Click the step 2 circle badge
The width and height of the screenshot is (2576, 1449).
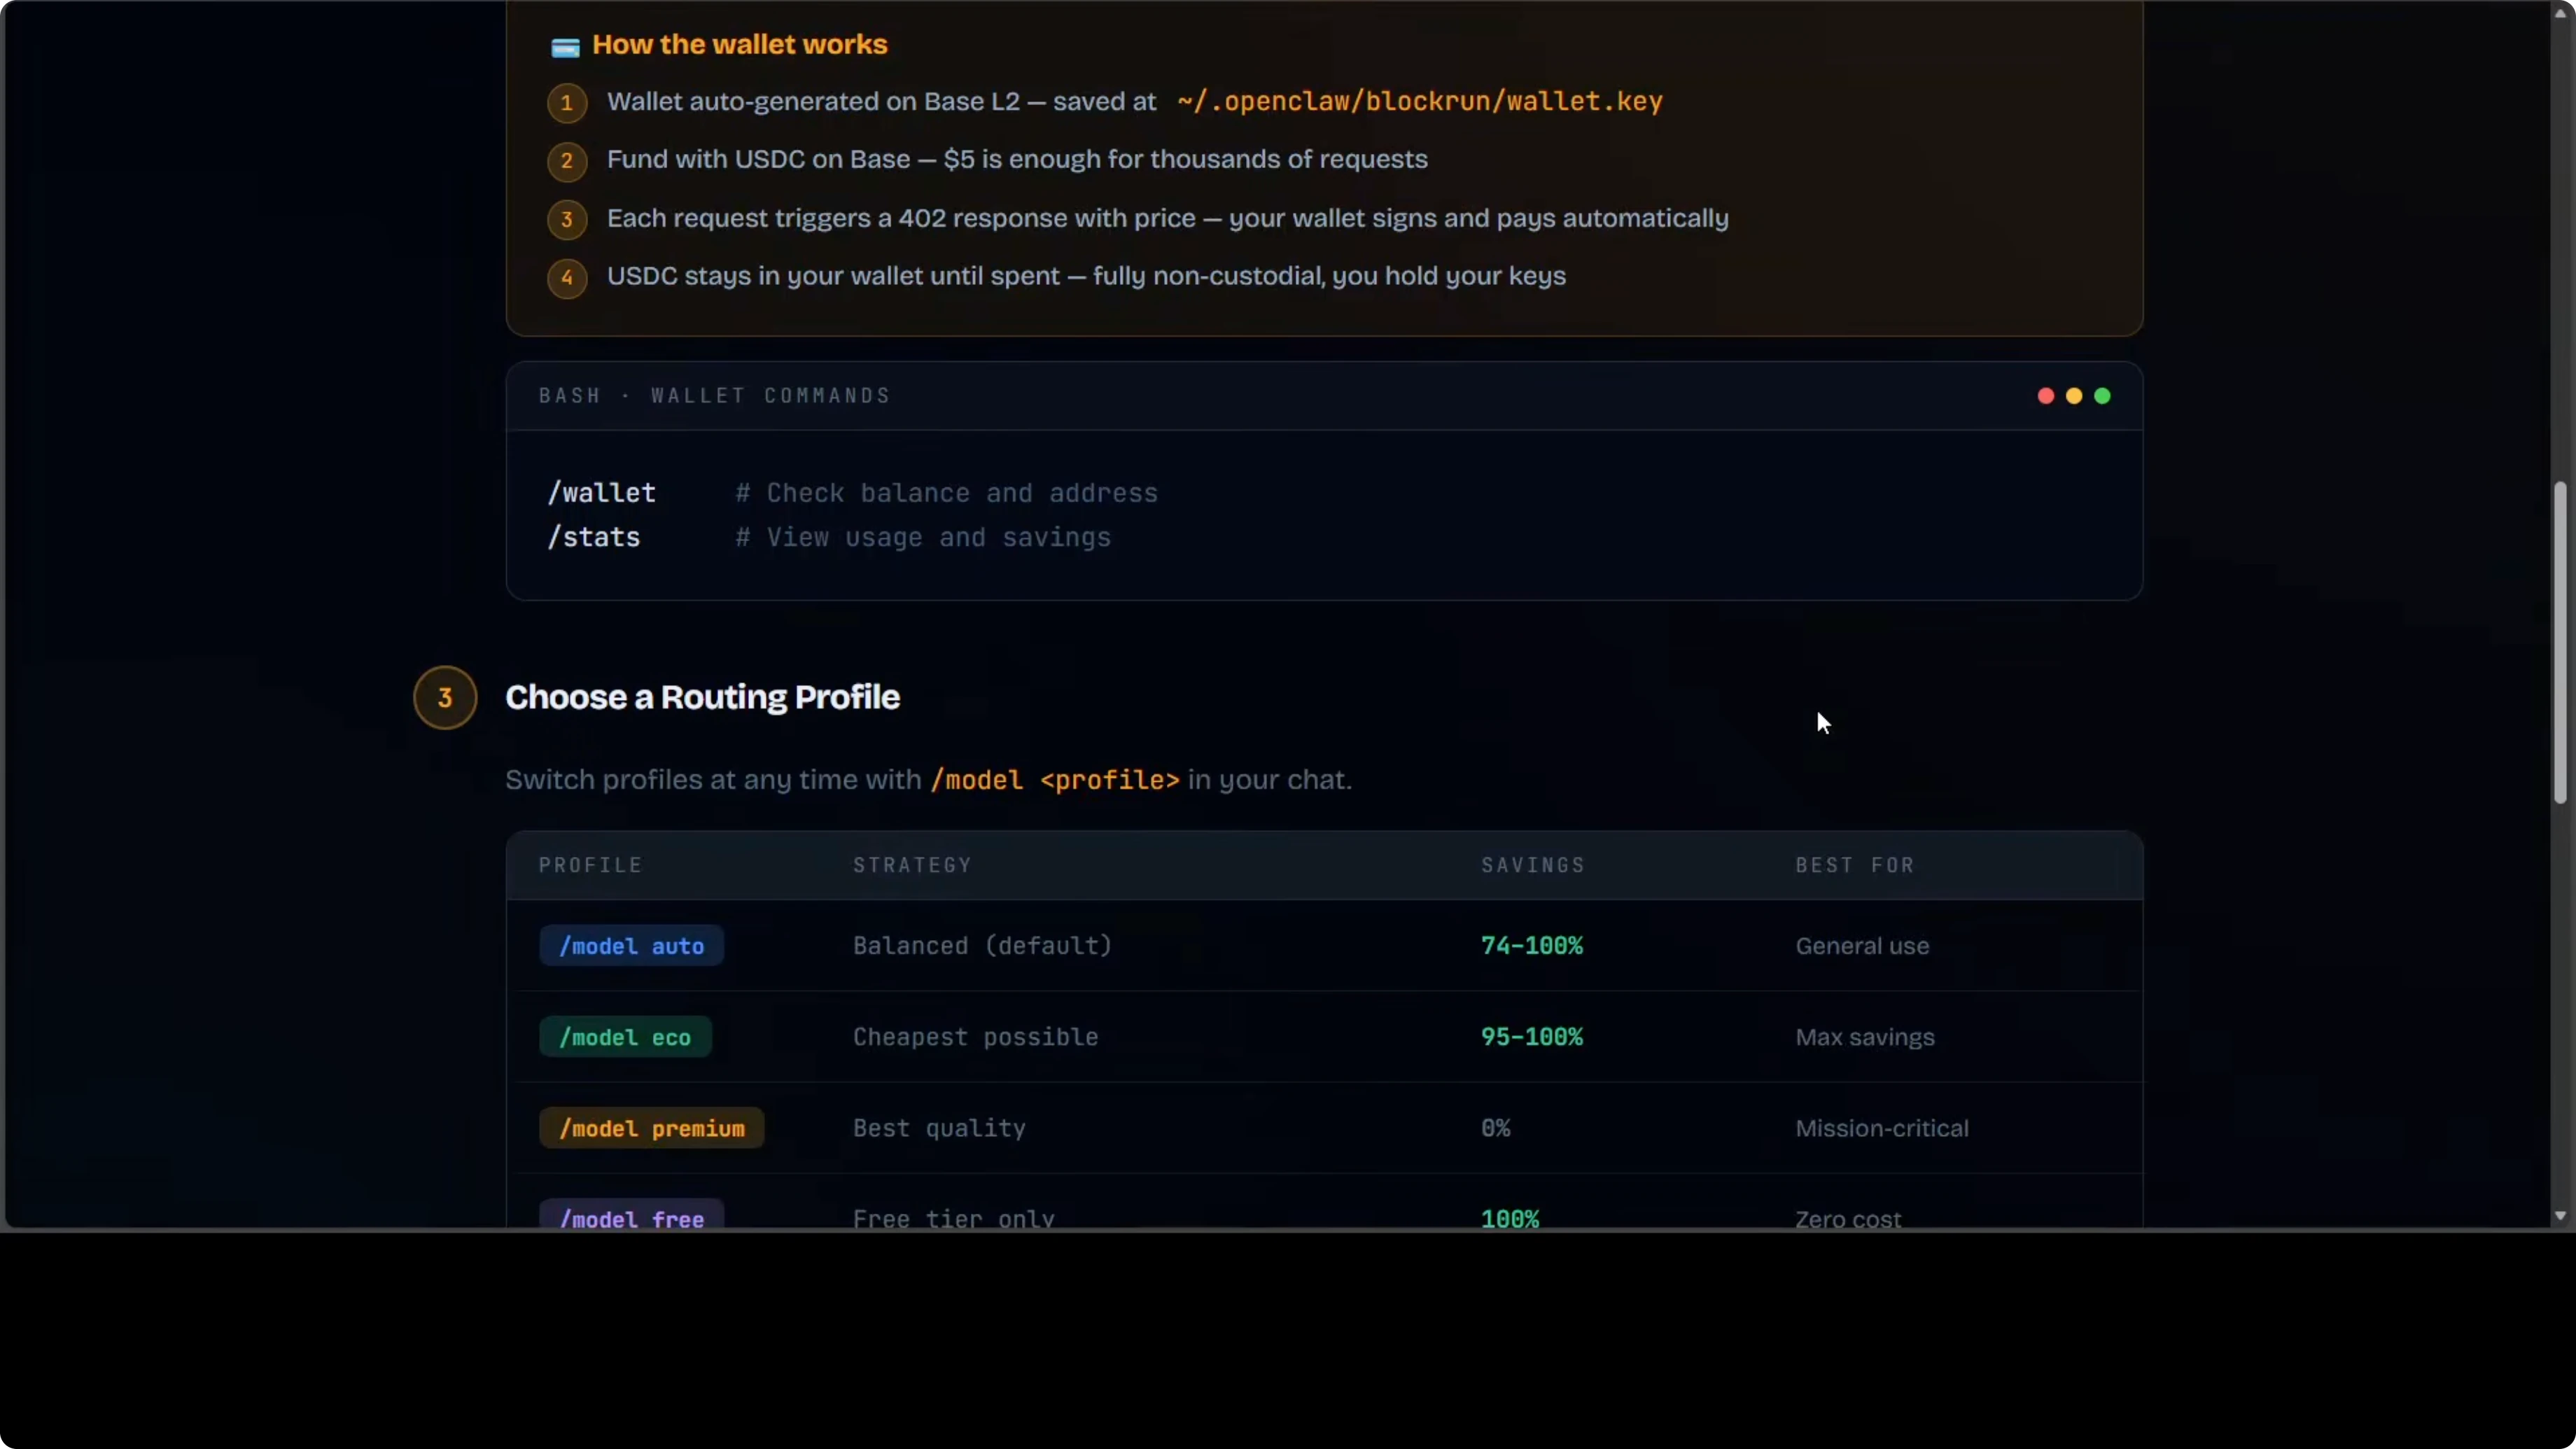point(566,162)
